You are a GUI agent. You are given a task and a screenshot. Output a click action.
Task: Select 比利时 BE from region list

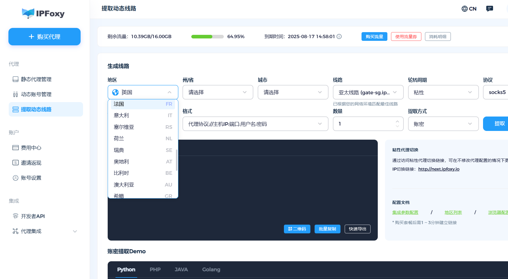[143, 173]
